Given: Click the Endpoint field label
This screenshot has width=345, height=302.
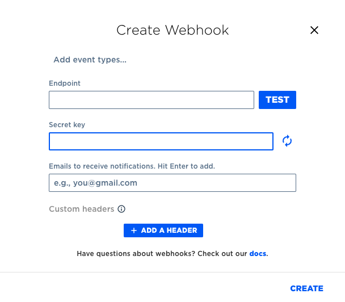Looking at the screenshot, I should 65,83.
